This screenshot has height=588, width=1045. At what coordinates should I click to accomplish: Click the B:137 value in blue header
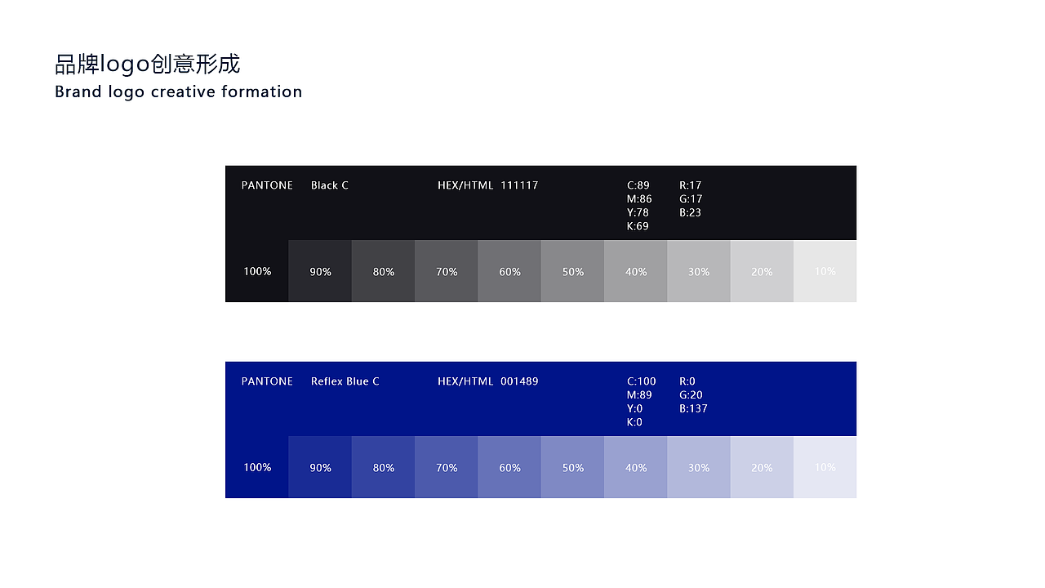click(x=693, y=408)
